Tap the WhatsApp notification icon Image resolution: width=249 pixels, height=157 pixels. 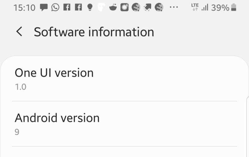click(x=55, y=7)
